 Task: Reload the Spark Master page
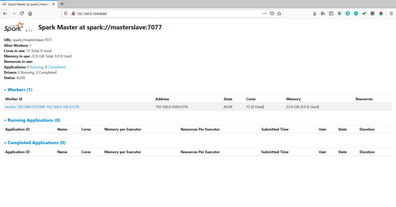pyautogui.click(x=22, y=13)
